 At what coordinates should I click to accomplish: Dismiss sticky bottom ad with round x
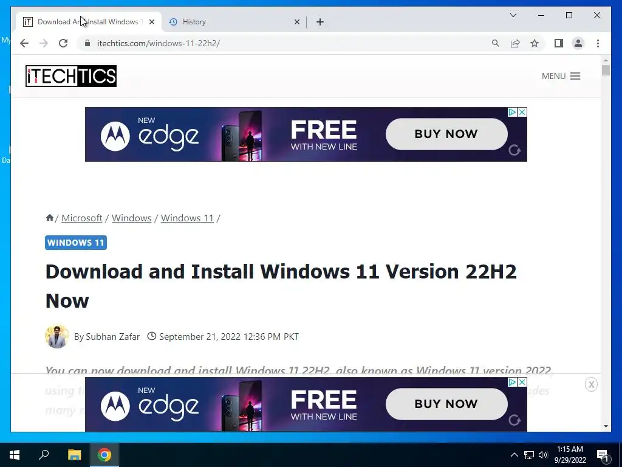591,384
